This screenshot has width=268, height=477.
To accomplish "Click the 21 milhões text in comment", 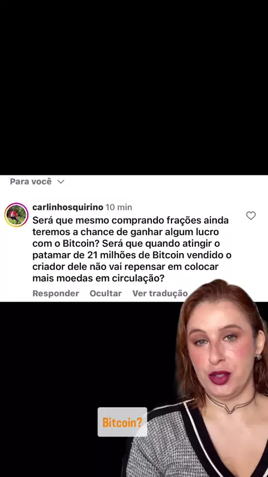I will pyautogui.click(x=111, y=255).
